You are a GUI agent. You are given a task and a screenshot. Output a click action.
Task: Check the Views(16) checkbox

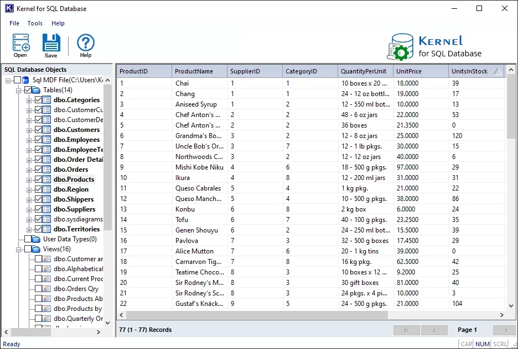tap(28, 249)
